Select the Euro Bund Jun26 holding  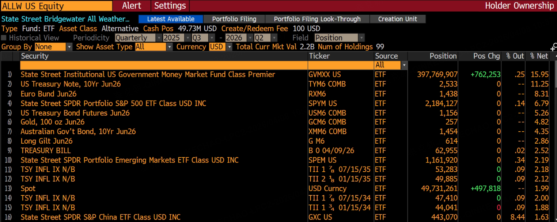point(49,94)
